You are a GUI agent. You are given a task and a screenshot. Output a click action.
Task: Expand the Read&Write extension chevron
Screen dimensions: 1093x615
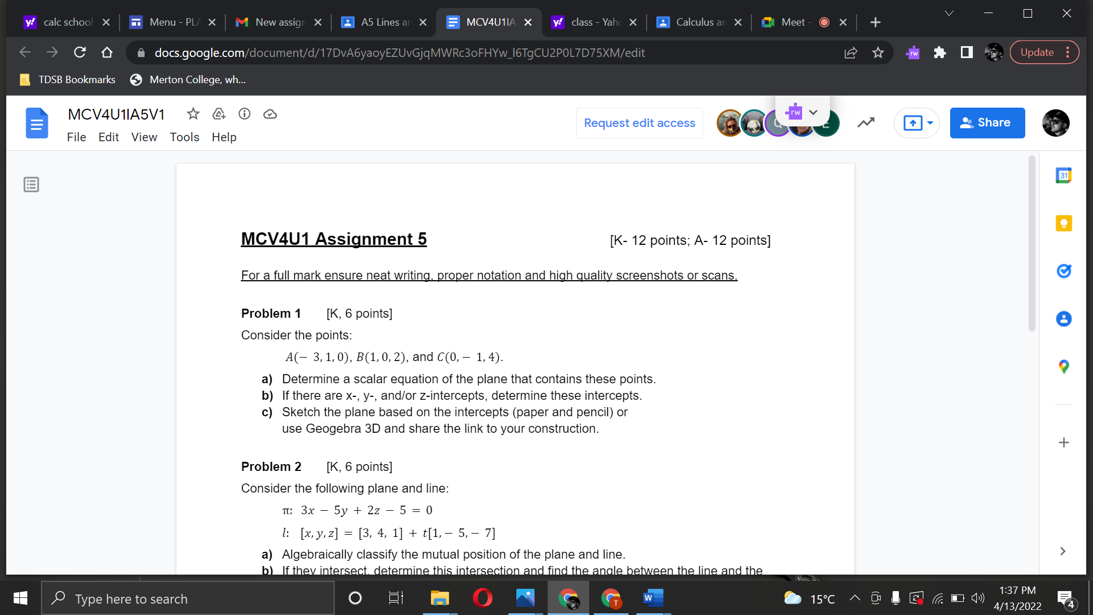click(x=813, y=112)
